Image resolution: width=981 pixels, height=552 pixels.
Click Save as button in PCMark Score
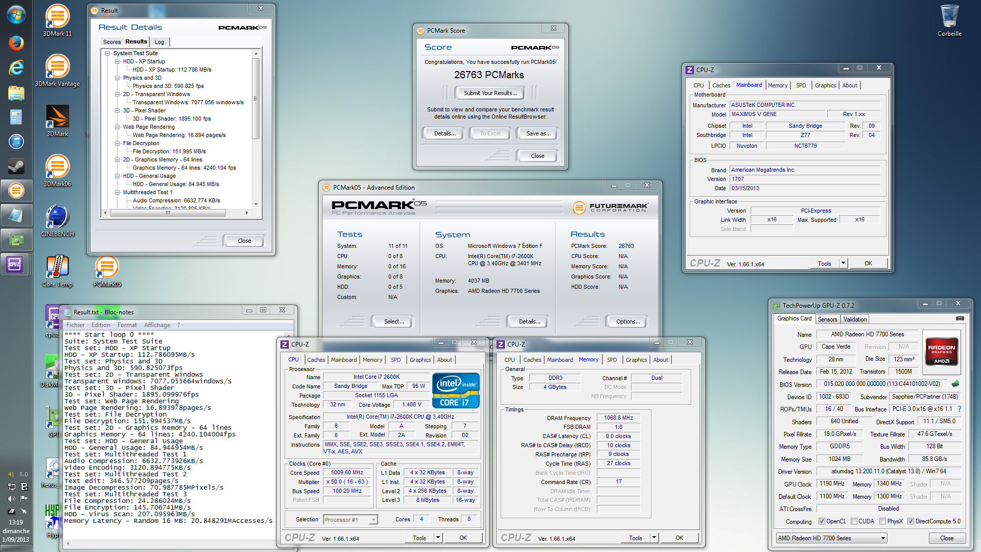point(538,133)
